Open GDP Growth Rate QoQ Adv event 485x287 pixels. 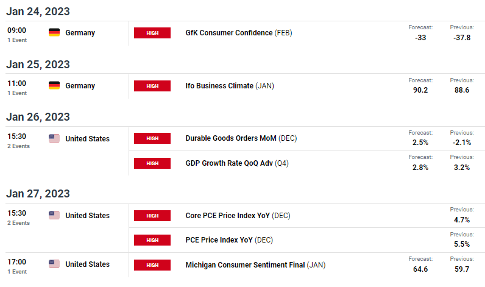pyautogui.click(x=237, y=163)
